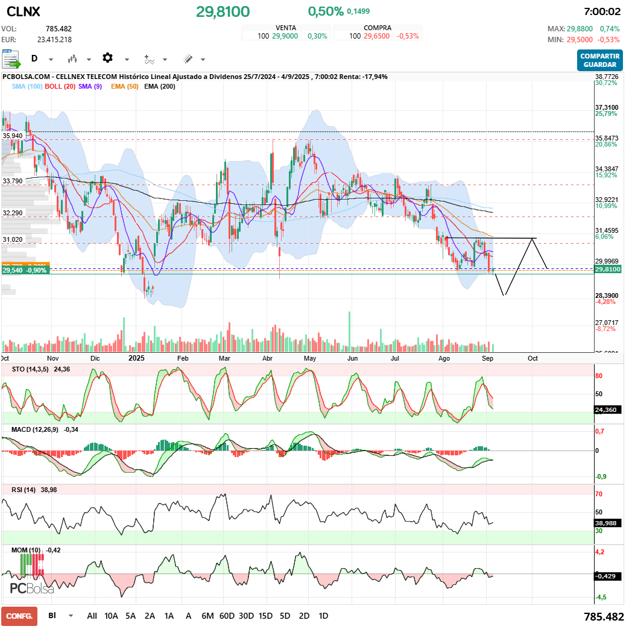Click the MOM (10) indicator label

26,550
